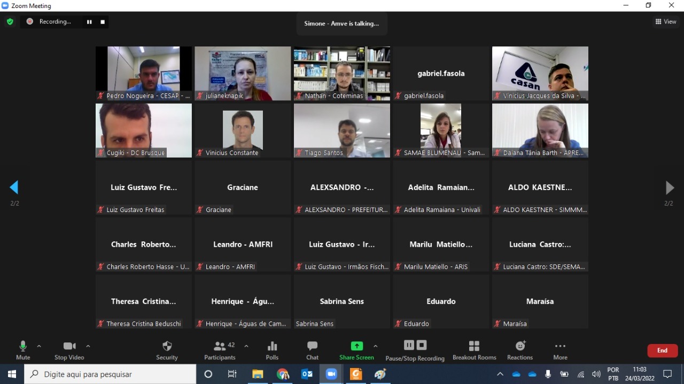
Task: Open the Chat panel
Action: coord(312,350)
